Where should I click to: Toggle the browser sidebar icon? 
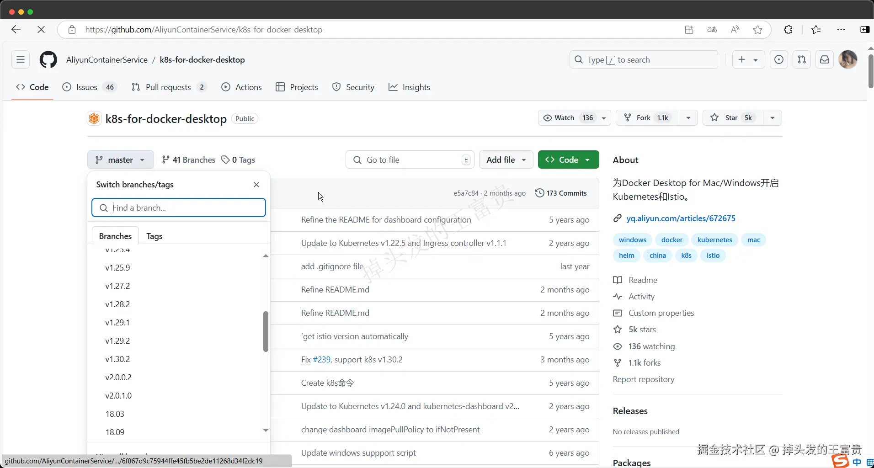coord(864,30)
